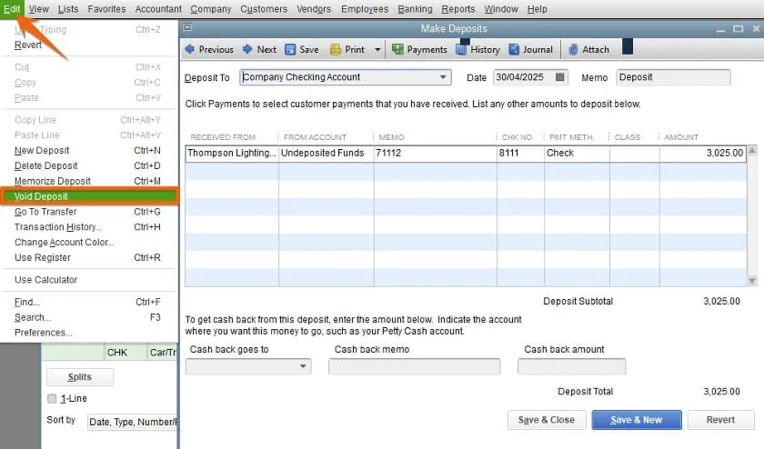
Task: Expand the Cash back goes to dropdown
Action: pyautogui.click(x=303, y=366)
